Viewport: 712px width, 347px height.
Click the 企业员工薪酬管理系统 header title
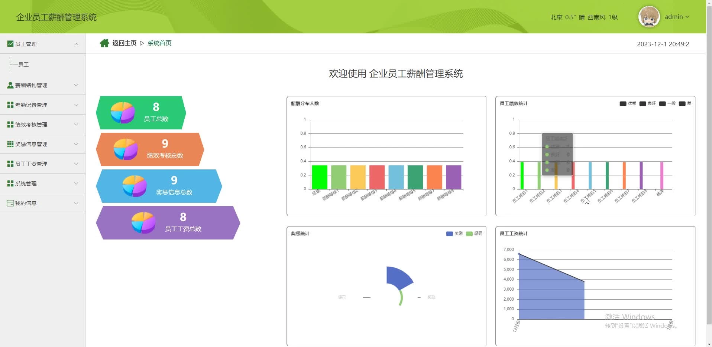pyautogui.click(x=56, y=17)
